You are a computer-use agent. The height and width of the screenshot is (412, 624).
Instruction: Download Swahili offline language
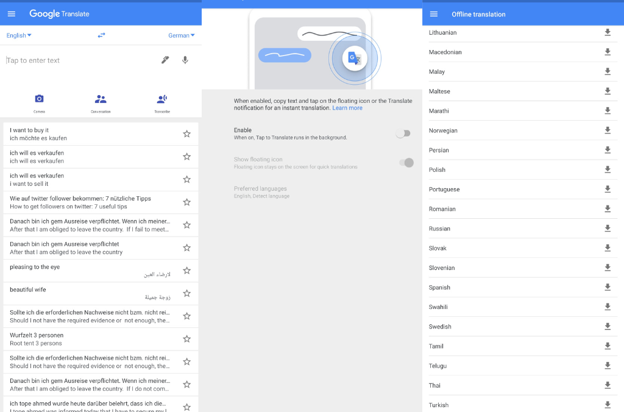608,307
